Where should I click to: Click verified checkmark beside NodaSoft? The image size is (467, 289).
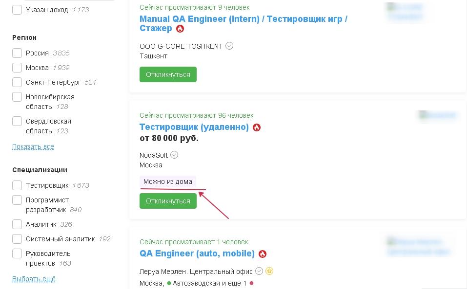(174, 155)
